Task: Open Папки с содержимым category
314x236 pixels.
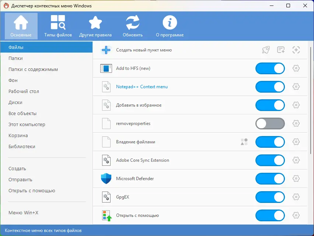Action: pos(46,69)
